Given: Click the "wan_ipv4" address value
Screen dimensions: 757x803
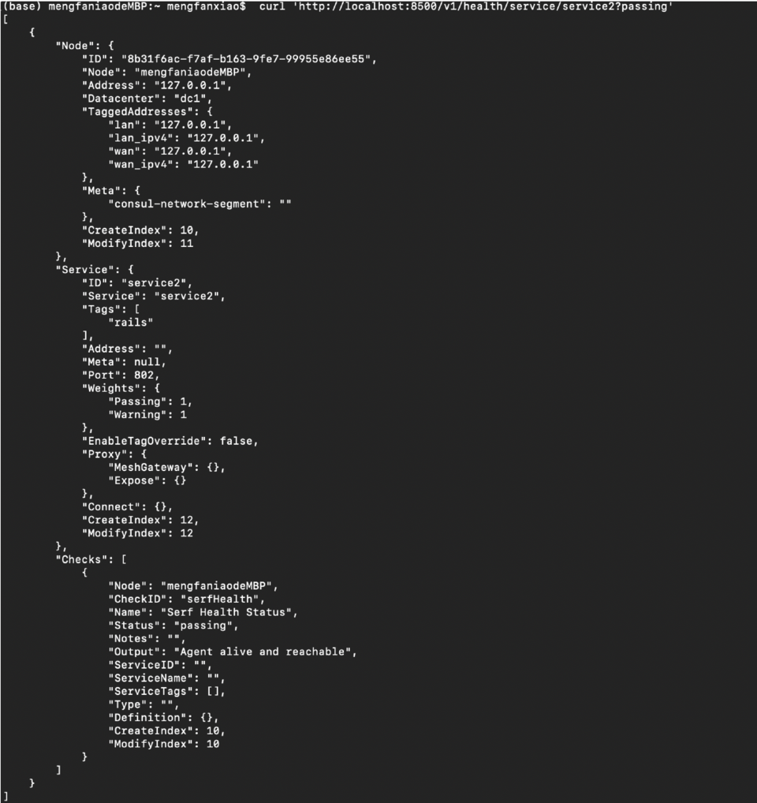Looking at the screenshot, I should click(x=222, y=164).
